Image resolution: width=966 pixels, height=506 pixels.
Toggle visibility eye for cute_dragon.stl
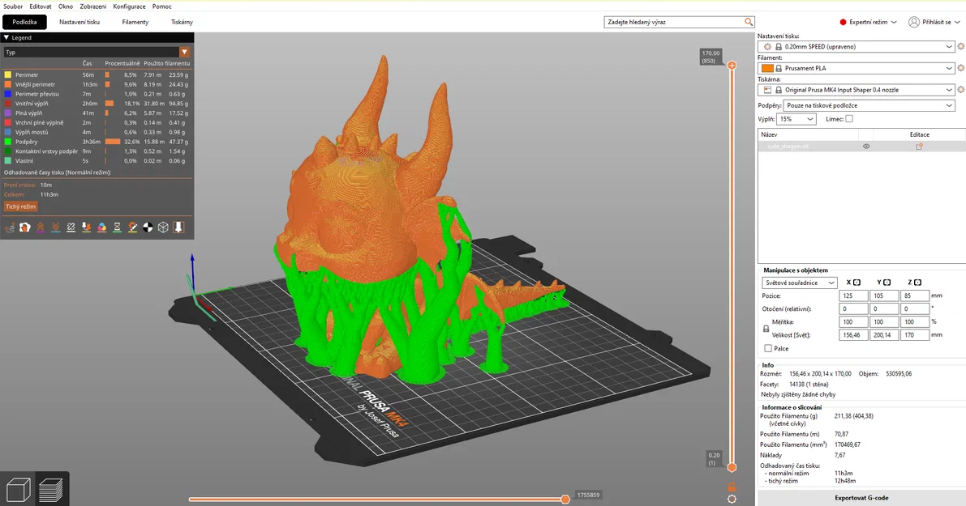click(866, 147)
